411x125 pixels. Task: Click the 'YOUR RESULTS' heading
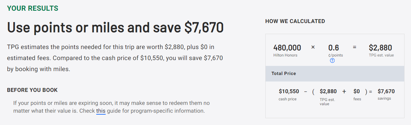pyautogui.click(x=33, y=8)
